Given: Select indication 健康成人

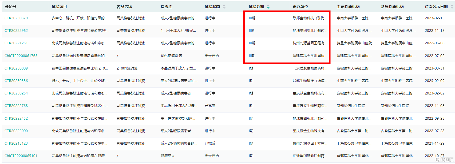Looking at the screenshot, I should click(x=168, y=156).
